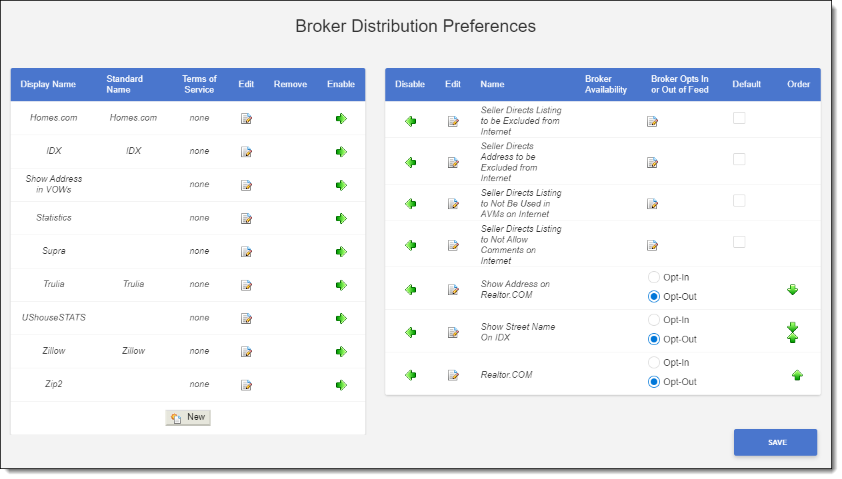Edit the Show Street Name On IDX entry
The image size is (842, 479).
[x=453, y=332]
